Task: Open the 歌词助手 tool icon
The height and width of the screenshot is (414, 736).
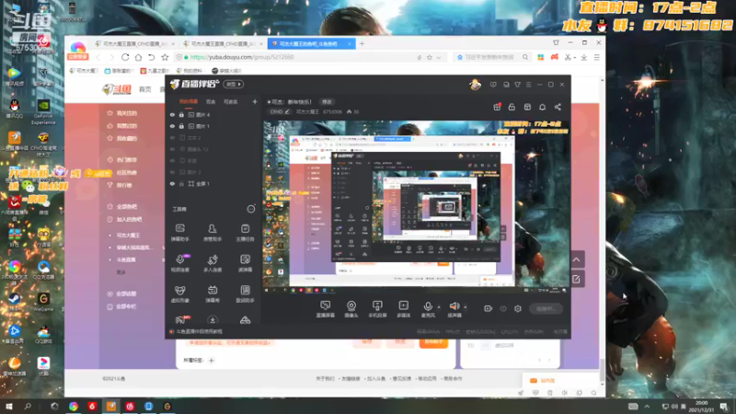Action: [245, 293]
